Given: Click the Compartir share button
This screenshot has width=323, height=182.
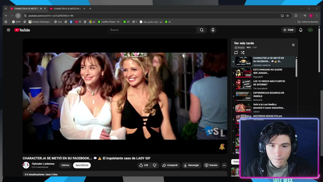Looking at the screenshot, I should coord(170,165).
